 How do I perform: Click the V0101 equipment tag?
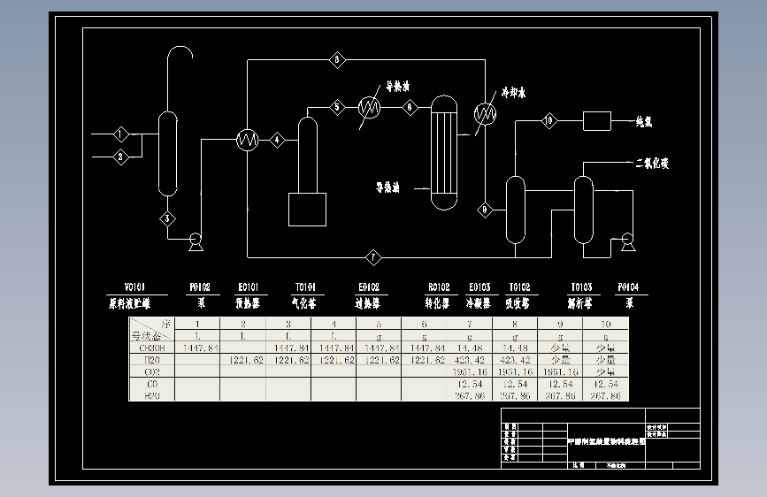134,287
